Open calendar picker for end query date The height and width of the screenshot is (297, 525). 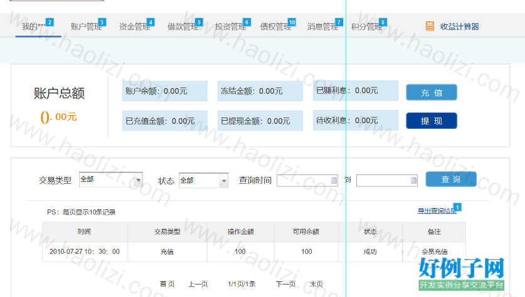[x=413, y=180]
